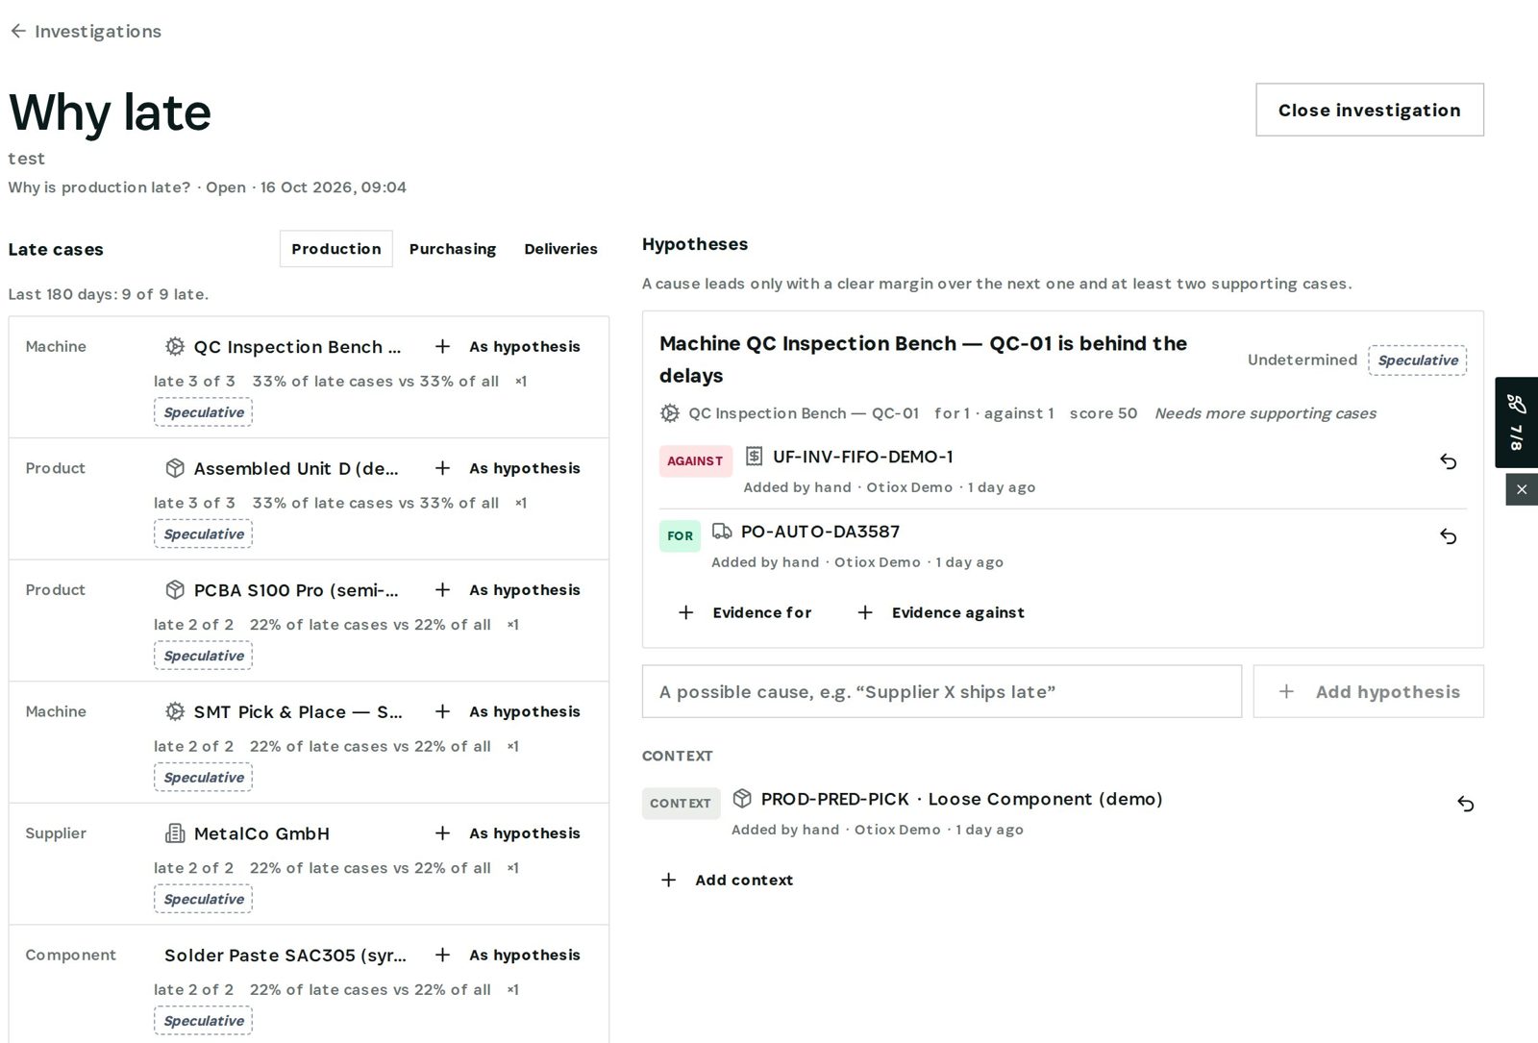
Task: Add Solder Paste SAC305 as hypothesis
Action: [508, 955]
